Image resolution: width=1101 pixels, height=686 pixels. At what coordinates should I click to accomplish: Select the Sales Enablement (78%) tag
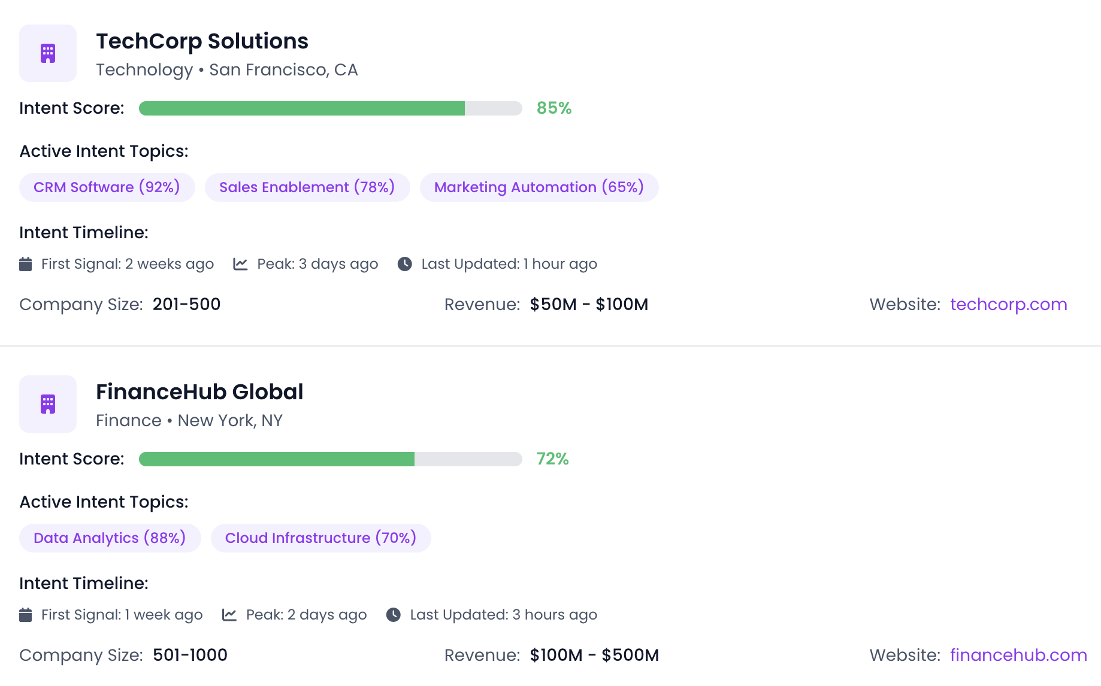pos(307,187)
